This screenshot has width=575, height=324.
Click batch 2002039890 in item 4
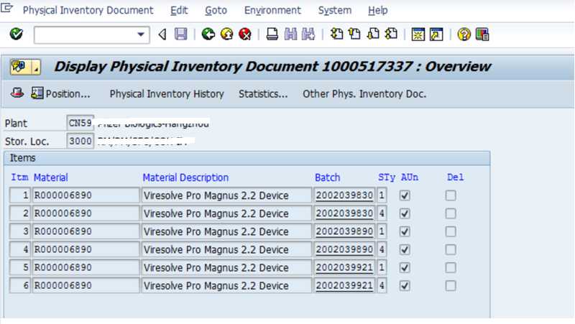(344, 249)
